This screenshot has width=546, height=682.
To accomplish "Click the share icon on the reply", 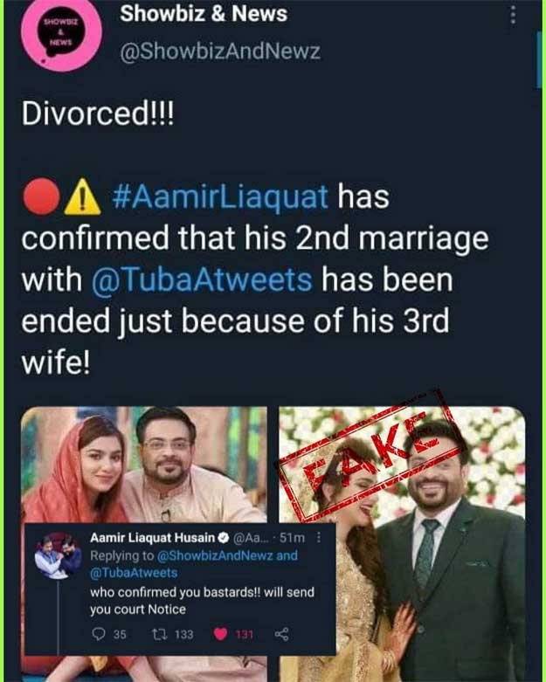I will coord(281,634).
